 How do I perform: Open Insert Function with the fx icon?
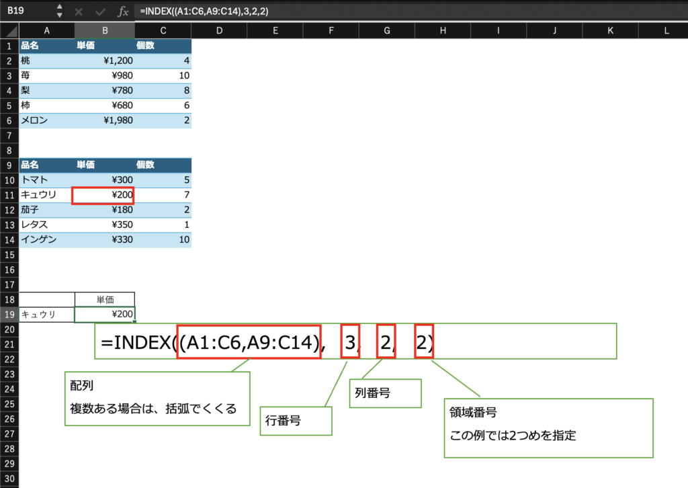(123, 11)
